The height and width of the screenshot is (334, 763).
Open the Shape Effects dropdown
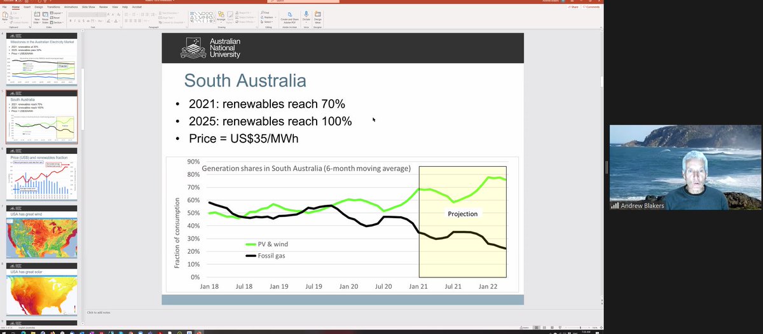point(245,22)
